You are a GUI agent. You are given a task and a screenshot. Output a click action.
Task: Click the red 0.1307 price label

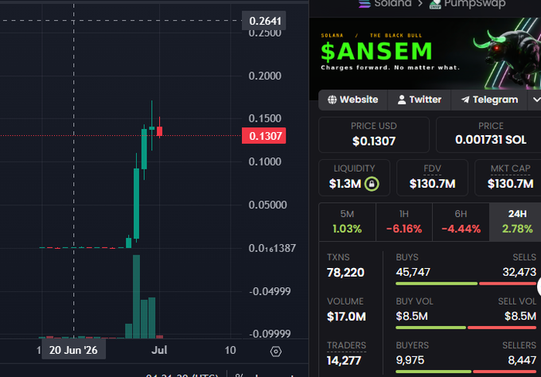click(264, 136)
